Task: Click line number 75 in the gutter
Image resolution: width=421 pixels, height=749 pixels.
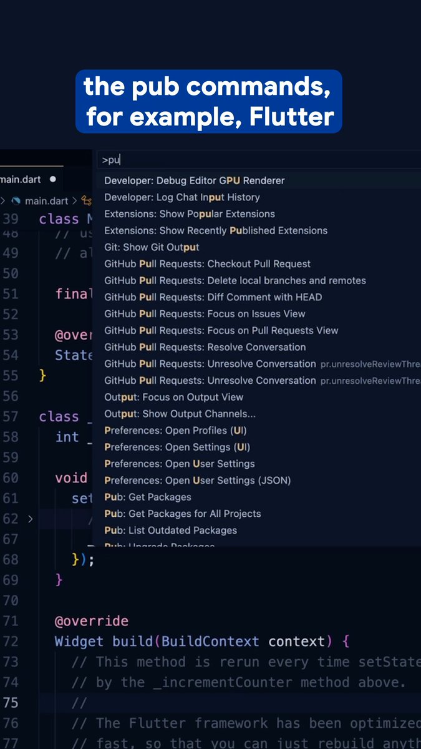Action: 11,703
